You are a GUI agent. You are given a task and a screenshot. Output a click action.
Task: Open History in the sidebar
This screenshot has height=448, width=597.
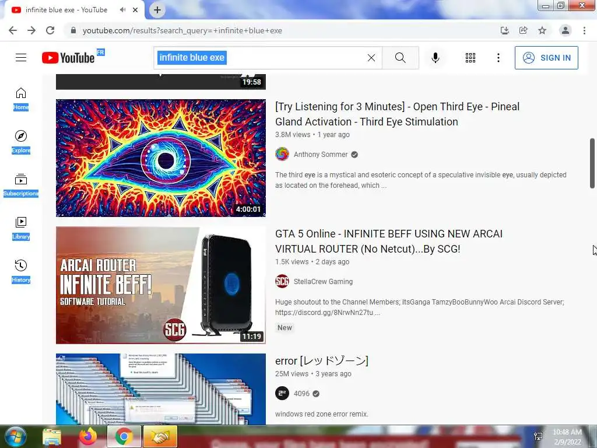(21, 271)
